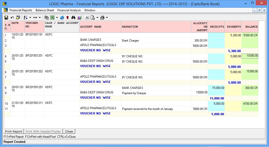Viewport: 269px width, 147px height.
Task: Expand the sort A-Z dropdown arrow
Action: (30, 18)
